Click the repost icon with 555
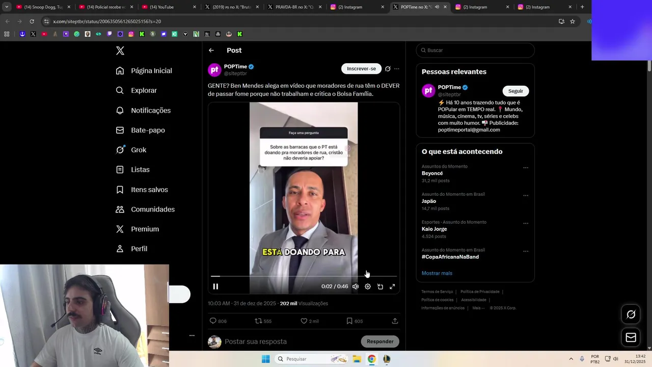652x367 pixels. pyautogui.click(x=263, y=321)
